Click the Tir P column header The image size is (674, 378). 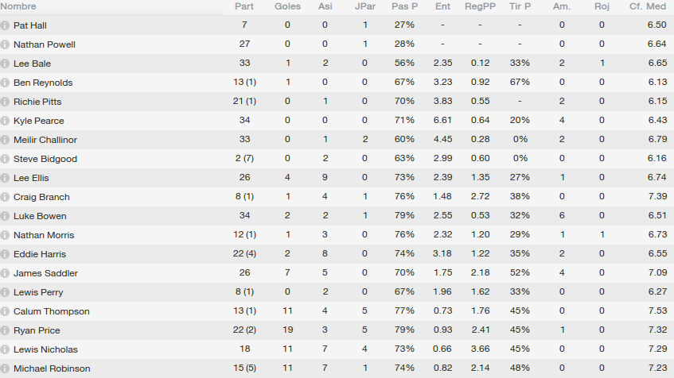(520, 6)
